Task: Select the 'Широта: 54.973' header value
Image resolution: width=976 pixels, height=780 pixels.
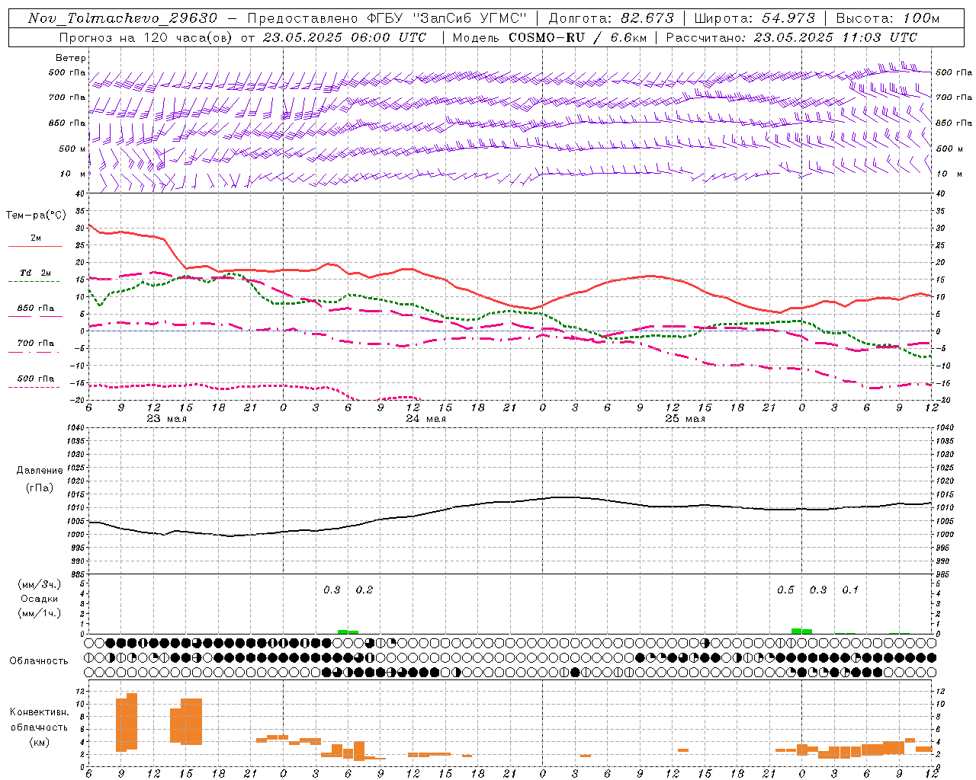Action: coord(753,18)
